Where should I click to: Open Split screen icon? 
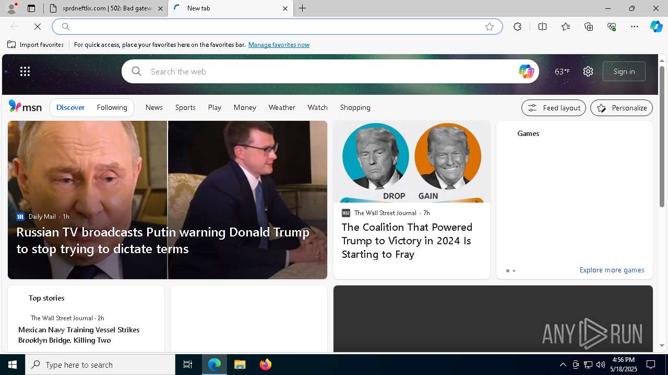tap(542, 27)
